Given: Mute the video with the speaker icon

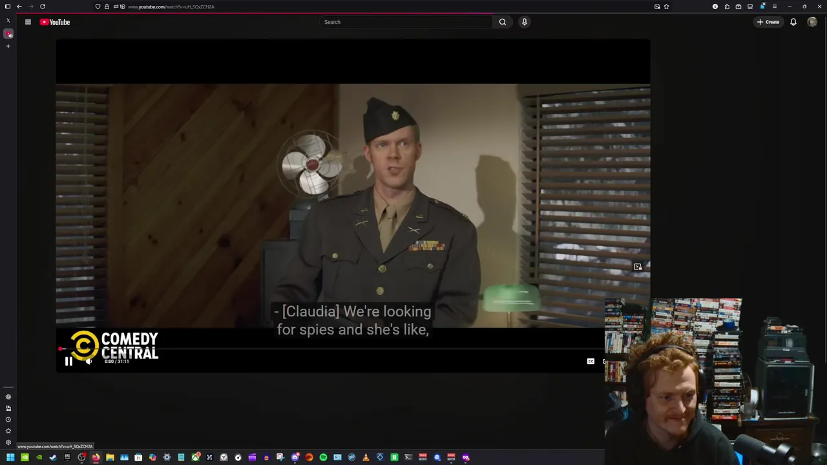Looking at the screenshot, I should pos(89,362).
